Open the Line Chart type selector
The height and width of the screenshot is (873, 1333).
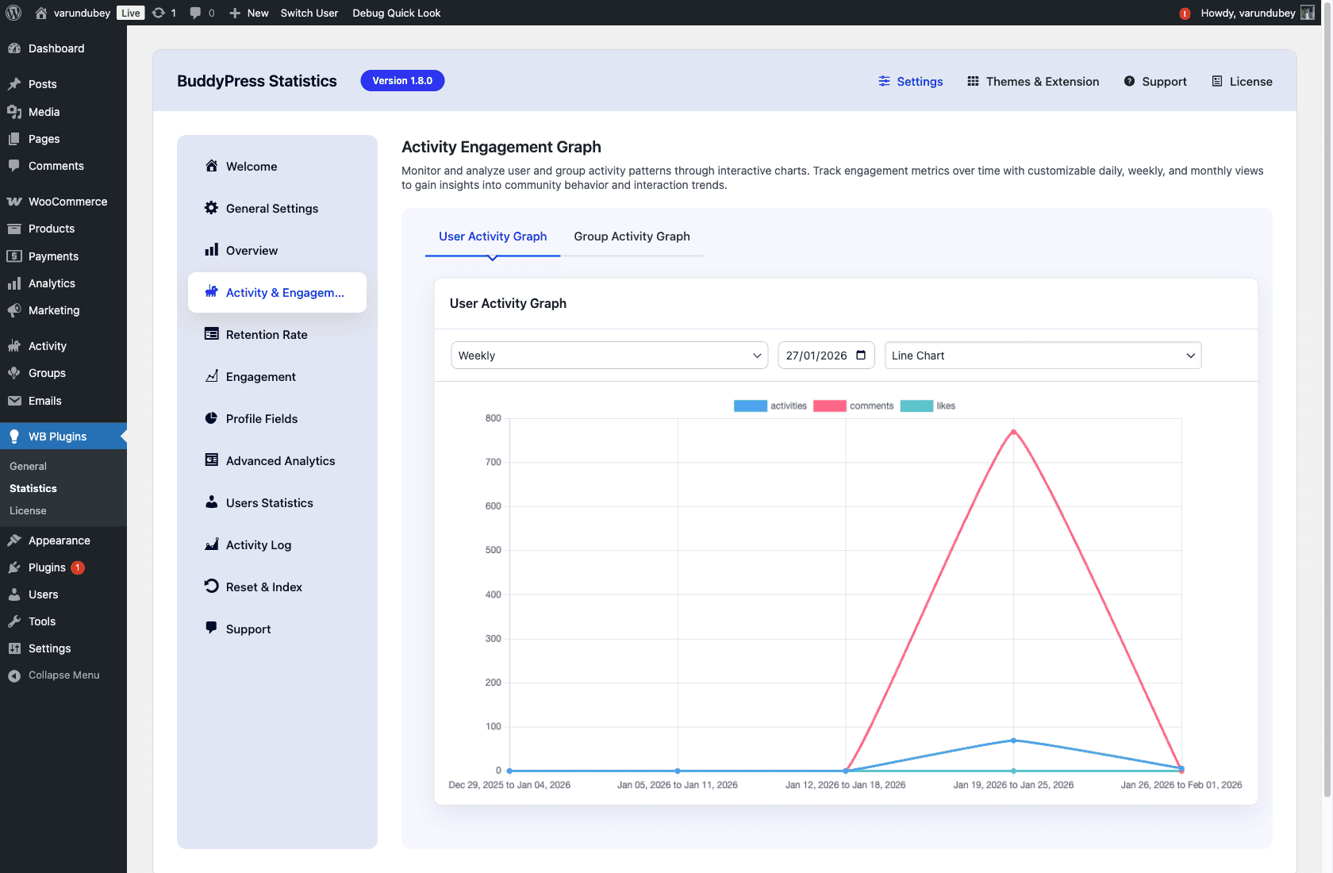point(1042,355)
